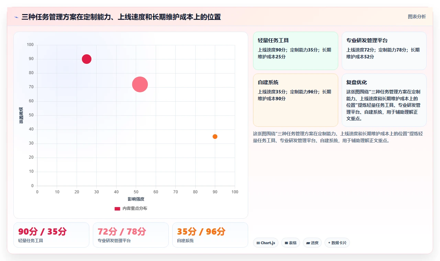Open the 专业研发管理平台 card

(384, 51)
